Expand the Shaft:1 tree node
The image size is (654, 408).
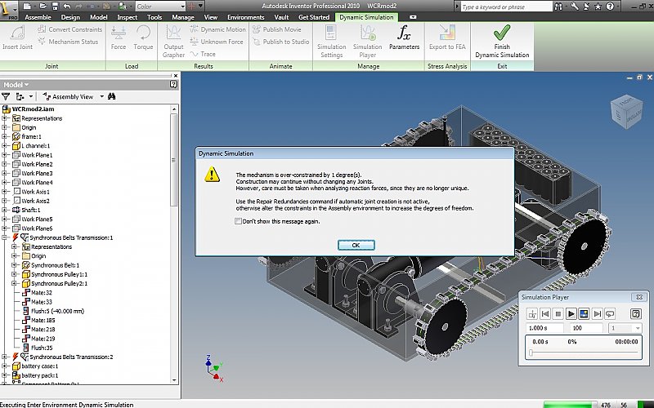pyautogui.click(x=5, y=210)
